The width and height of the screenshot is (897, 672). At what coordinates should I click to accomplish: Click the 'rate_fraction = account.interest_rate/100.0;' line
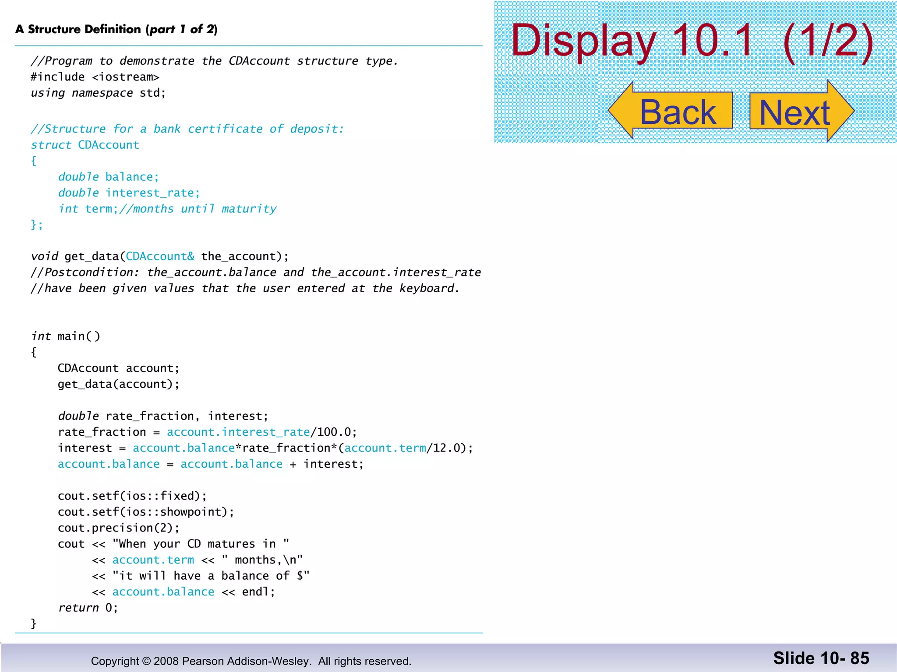(208, 432)
